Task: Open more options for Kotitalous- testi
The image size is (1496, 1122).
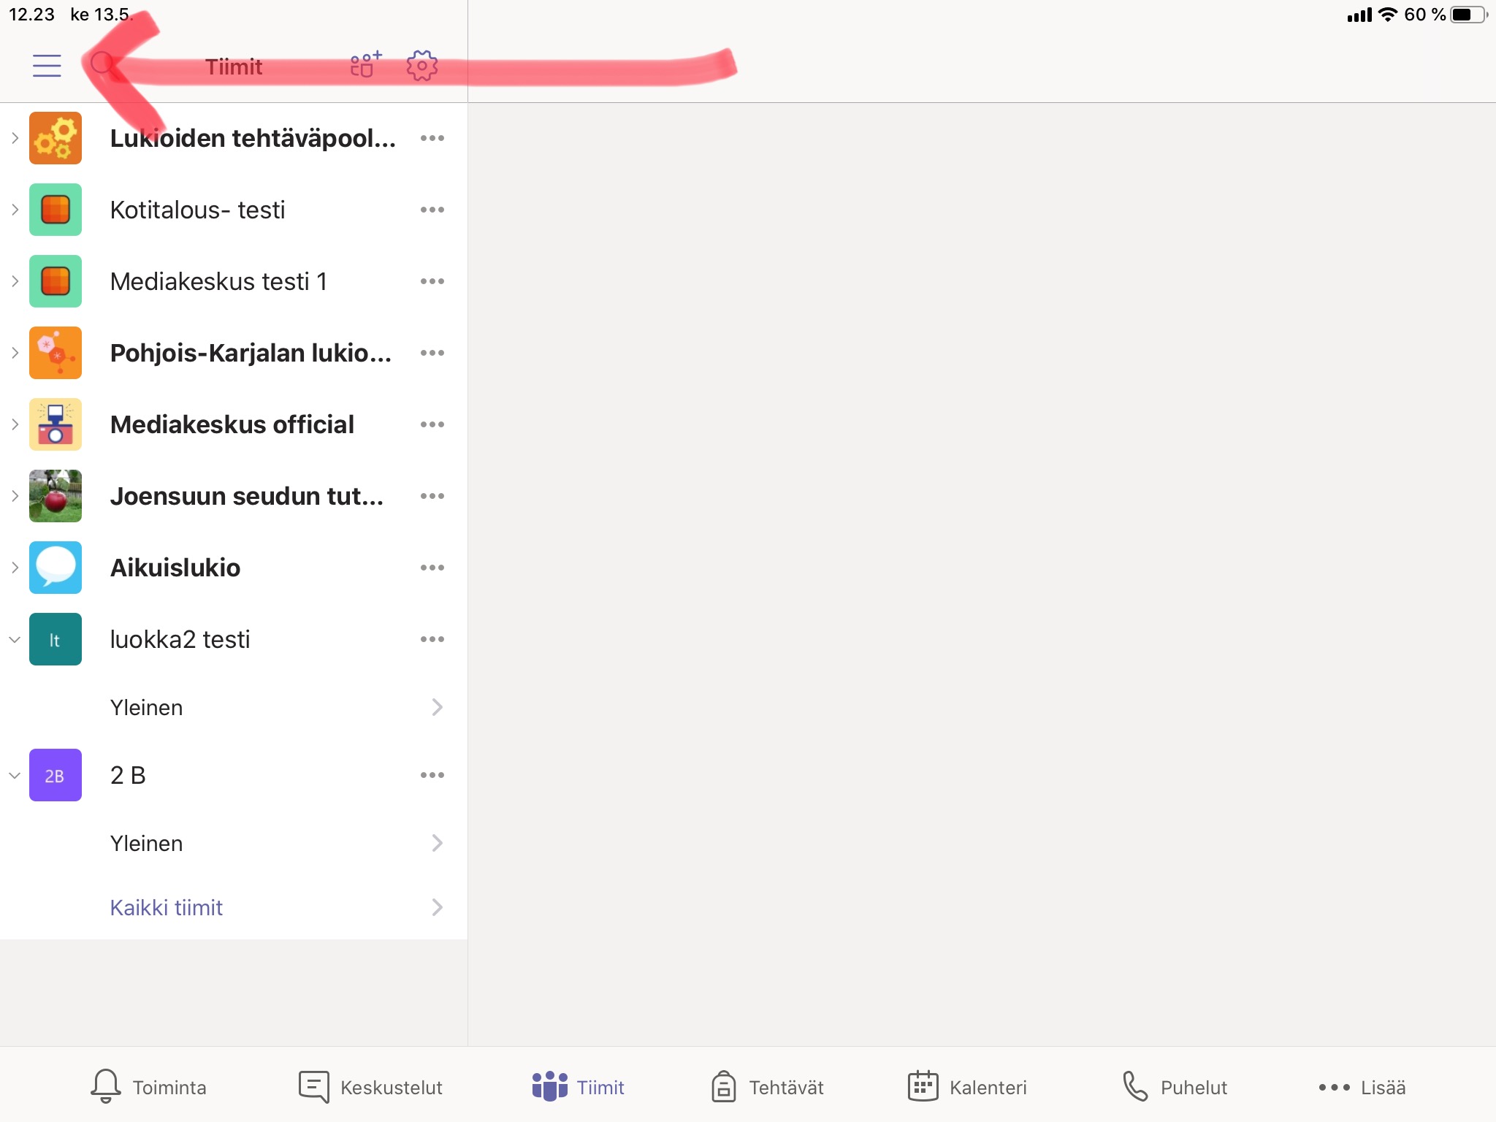Action: tap(432, 210)
